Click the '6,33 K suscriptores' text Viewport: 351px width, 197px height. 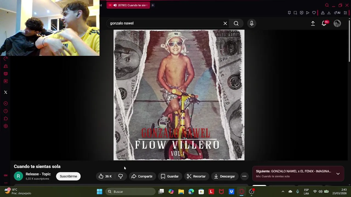click(37, 179)
